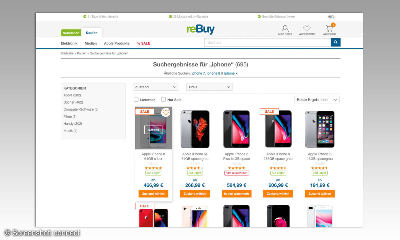
Task: Open the Preis filter dropdown
Action: pyautogui.click(x=209, y=87)
